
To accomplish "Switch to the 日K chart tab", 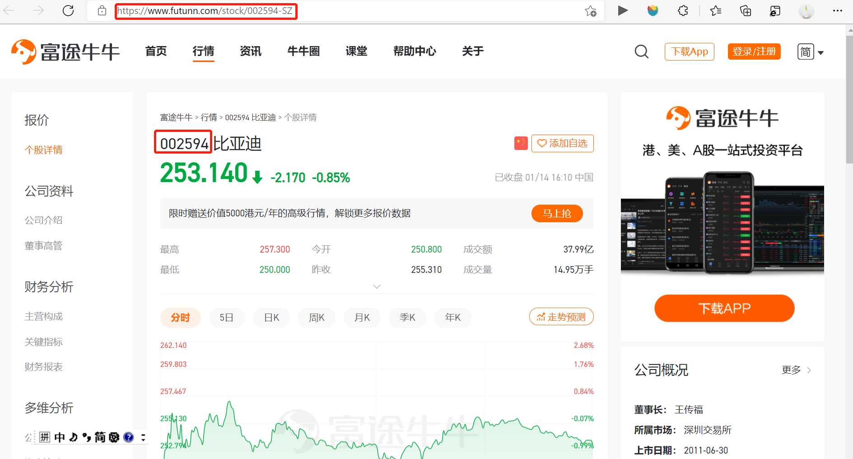I will (x=271, y=317).
